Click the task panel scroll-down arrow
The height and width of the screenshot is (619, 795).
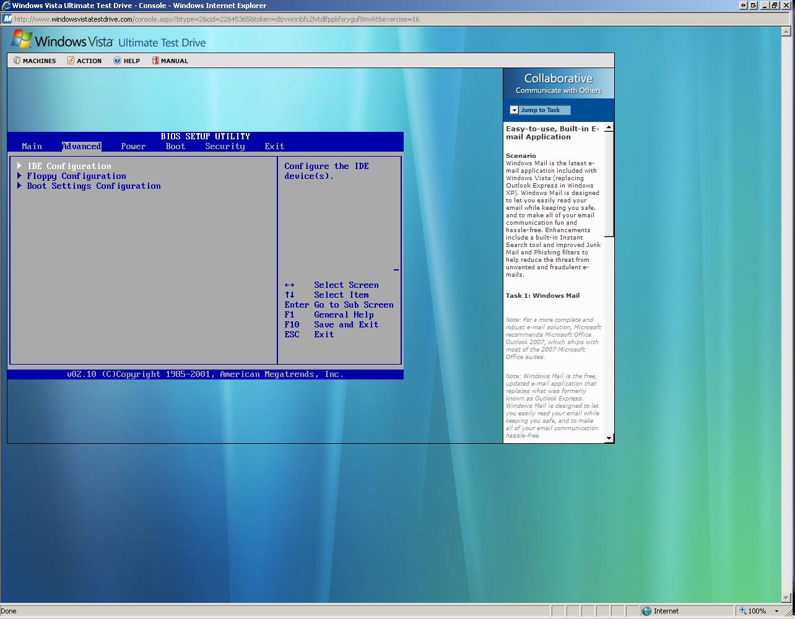pos(609,438)
